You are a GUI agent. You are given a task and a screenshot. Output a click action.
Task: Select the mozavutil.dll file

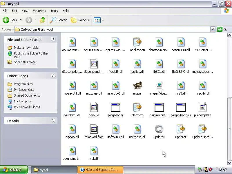(72, 85)
